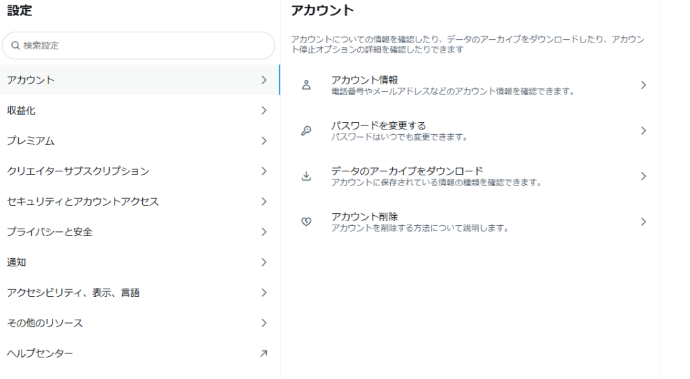Click the chevron at right of アカウント削除
This screenshot has width=690, height=379.
click(643, 222)
